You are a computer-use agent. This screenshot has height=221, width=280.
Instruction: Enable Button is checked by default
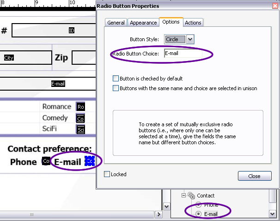(x=116, y=79)
